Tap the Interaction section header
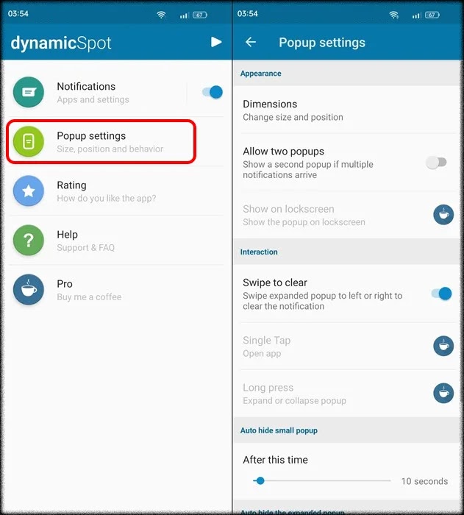The image size is (464, 515). [x=259, y=252]
